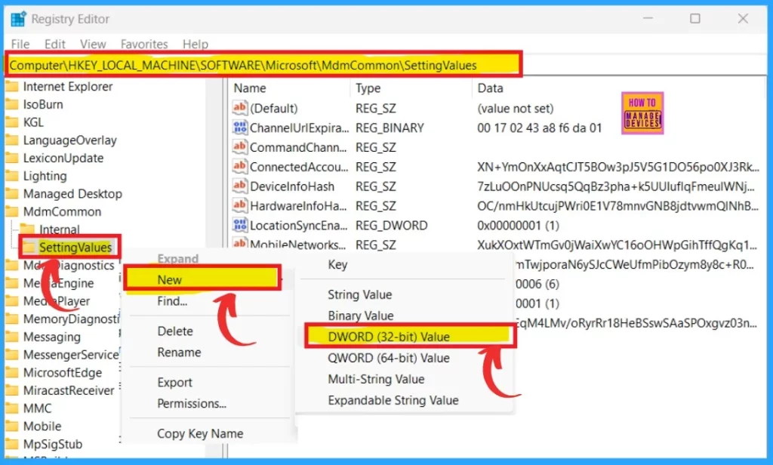Click the Registry Editor app icon in title bar
The image size is (773, 465).
(x=18, y=19)
